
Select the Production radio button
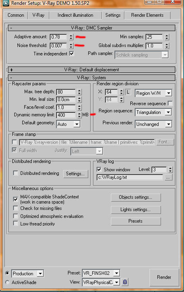click(x=7, y=273)
